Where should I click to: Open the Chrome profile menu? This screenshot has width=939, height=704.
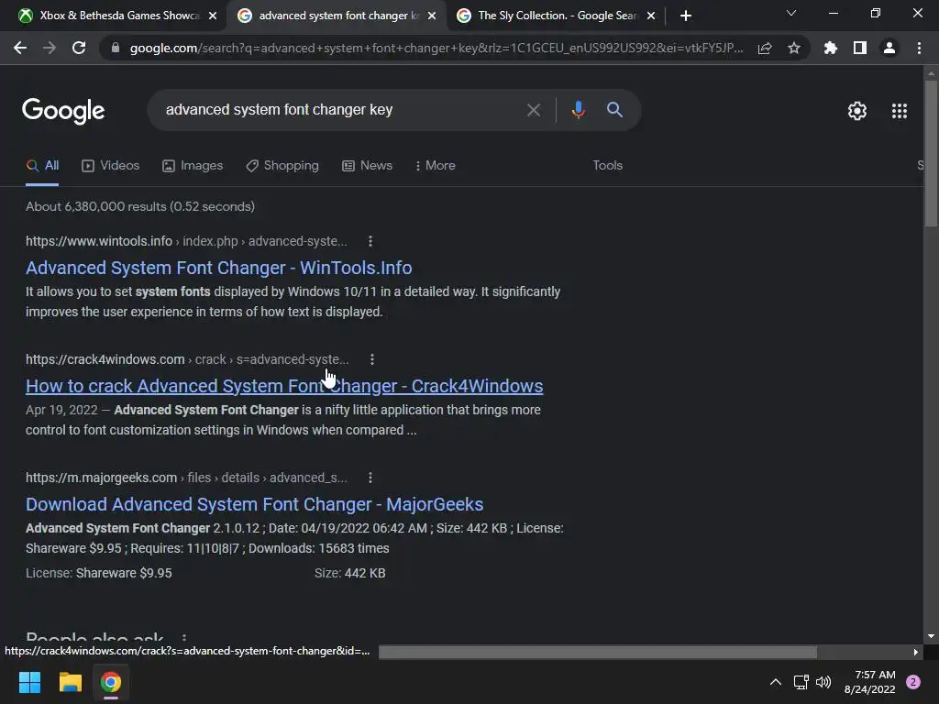889,48
